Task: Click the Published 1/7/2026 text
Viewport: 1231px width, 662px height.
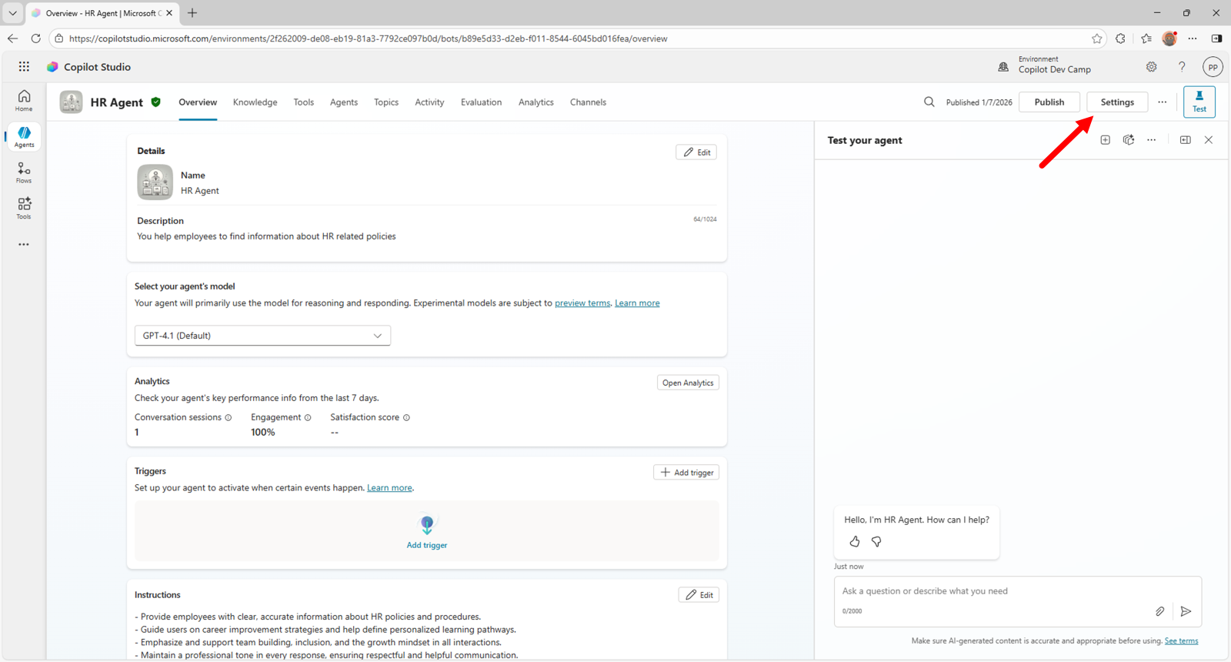Action: [979, 102]
